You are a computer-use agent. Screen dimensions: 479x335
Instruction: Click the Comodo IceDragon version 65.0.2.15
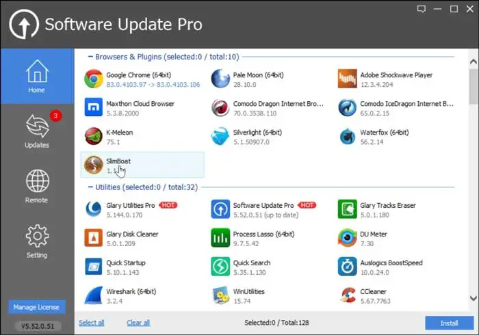[374, 113]
